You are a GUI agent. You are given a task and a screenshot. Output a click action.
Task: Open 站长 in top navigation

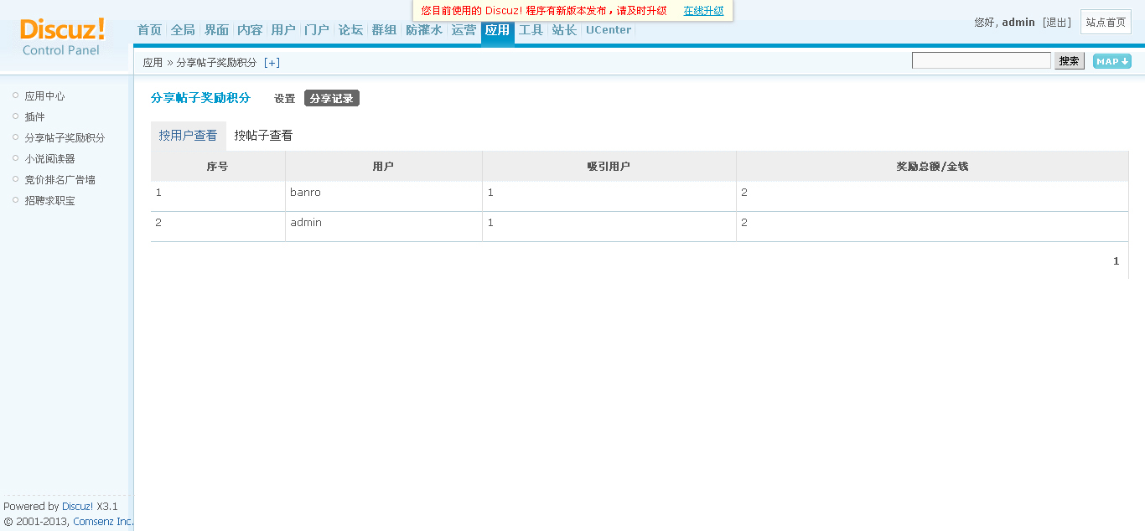[x=564, y=30]
